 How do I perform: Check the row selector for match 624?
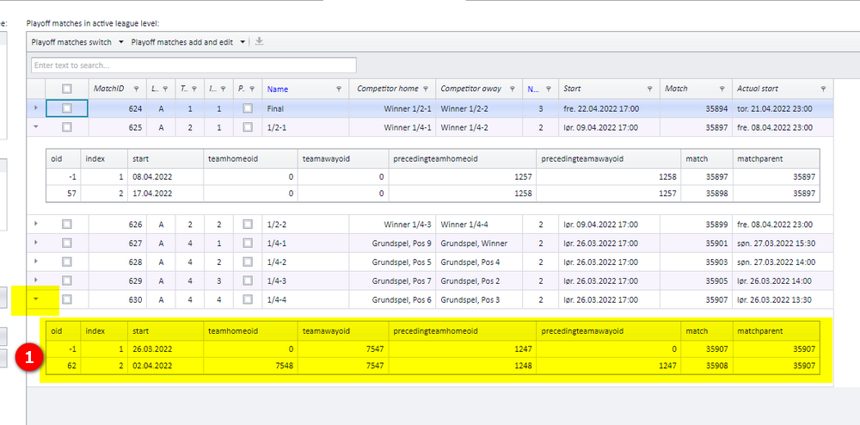tap(67, 108)
